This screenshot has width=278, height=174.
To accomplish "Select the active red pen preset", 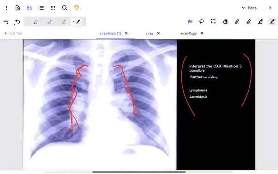I will coord(78,22).
